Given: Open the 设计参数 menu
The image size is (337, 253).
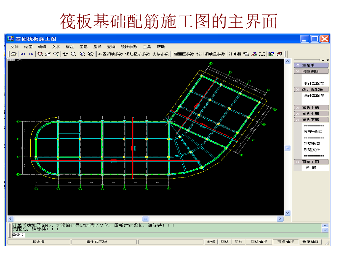Looking at the screenshot, I should [129, 47].
